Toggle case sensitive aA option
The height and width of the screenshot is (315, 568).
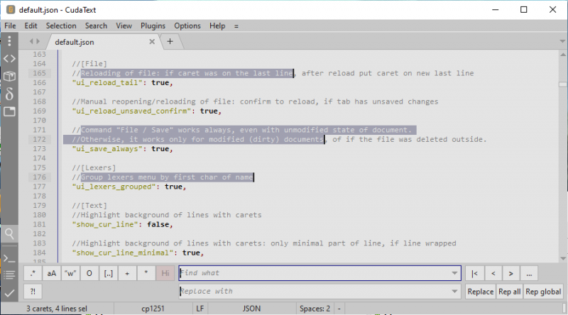(x=52, y=273)
